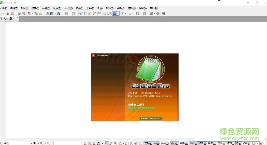Toggle the 项目(P) search option
Viewport: 267px width, 145px height.
click(x=202, y=143)
